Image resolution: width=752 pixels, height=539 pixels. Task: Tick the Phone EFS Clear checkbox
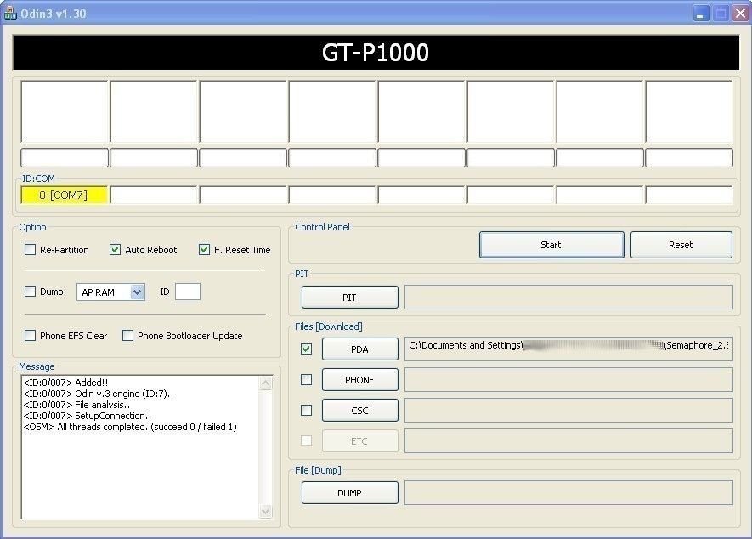[x=31, y=336]
